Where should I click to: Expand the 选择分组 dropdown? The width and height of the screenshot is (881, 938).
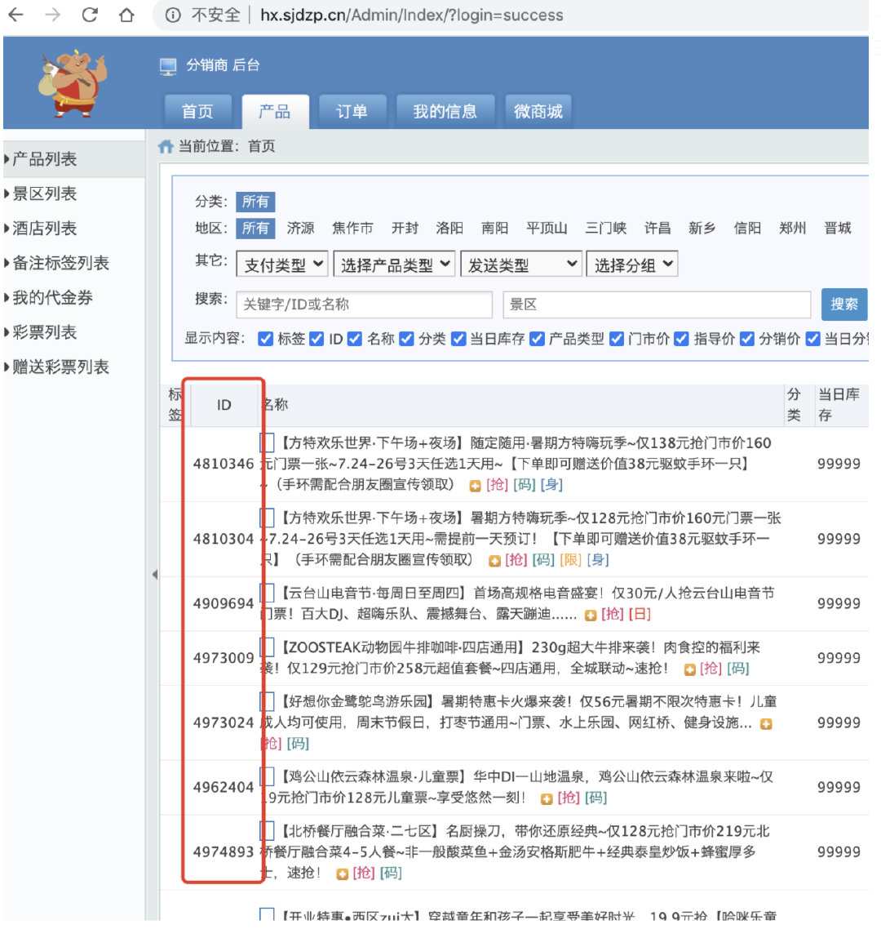632,265
